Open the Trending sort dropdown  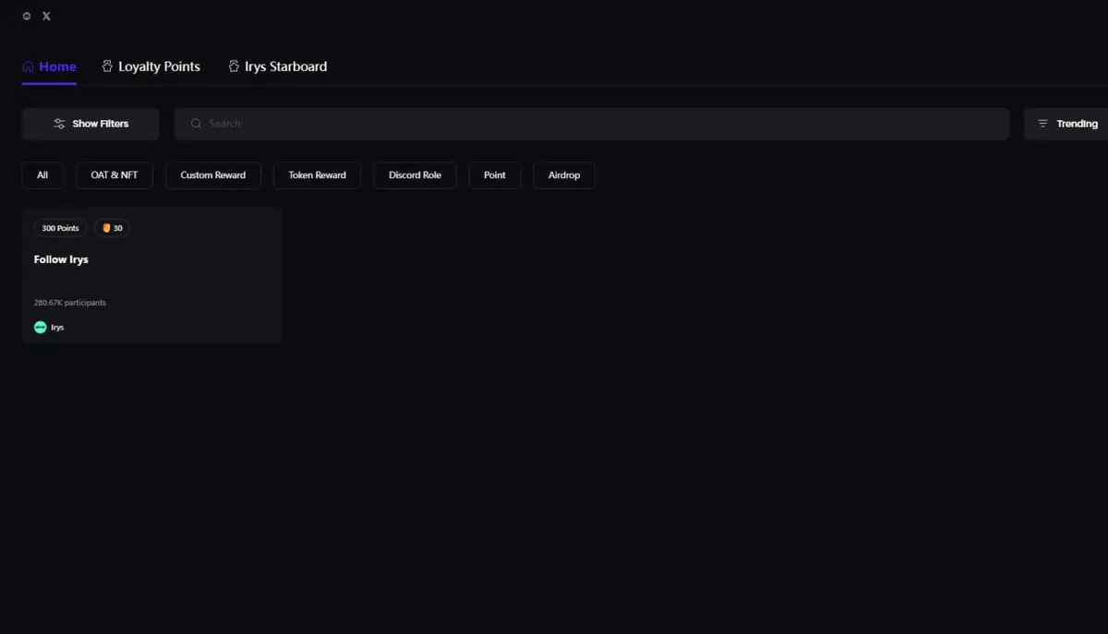point(1066,124)
